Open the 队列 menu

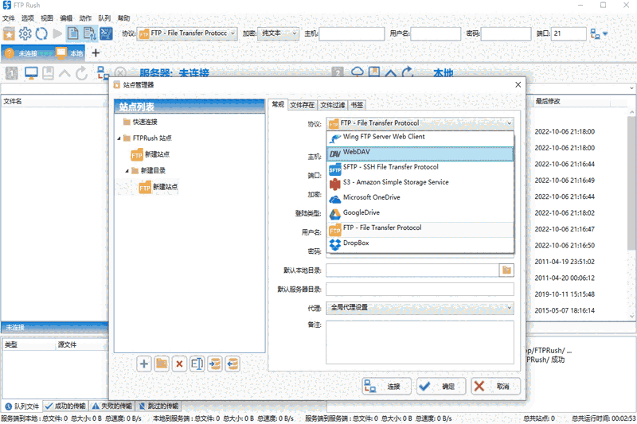coord(104,18)
